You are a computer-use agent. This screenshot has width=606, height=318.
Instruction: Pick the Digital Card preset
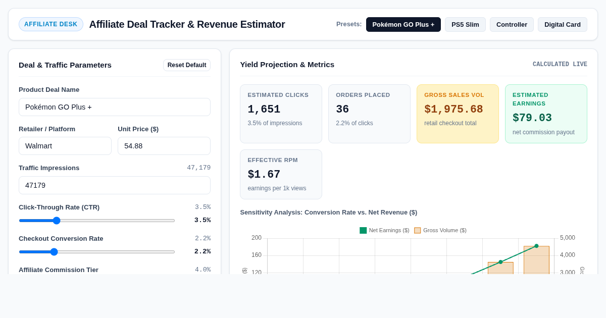coord(563,24)
